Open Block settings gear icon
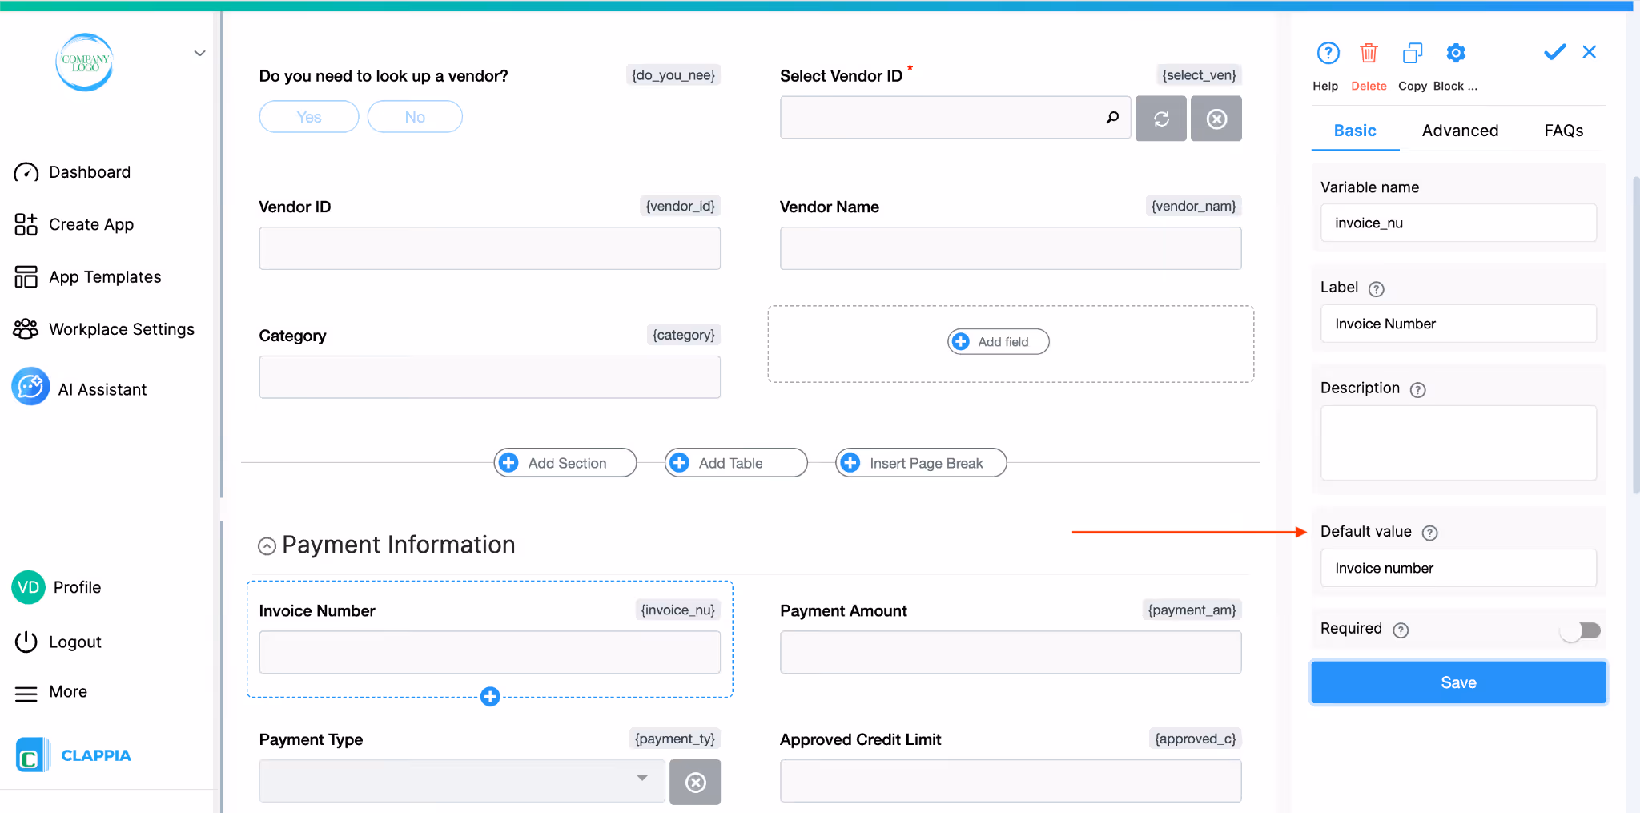The image size is (1640, 813). tap(1456, 53)
